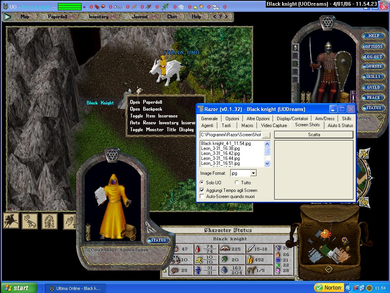This screenshot has height=293, width=390.
Task: Select Toggle Item Insurance menu entry
Action: [x=154, y=116]
